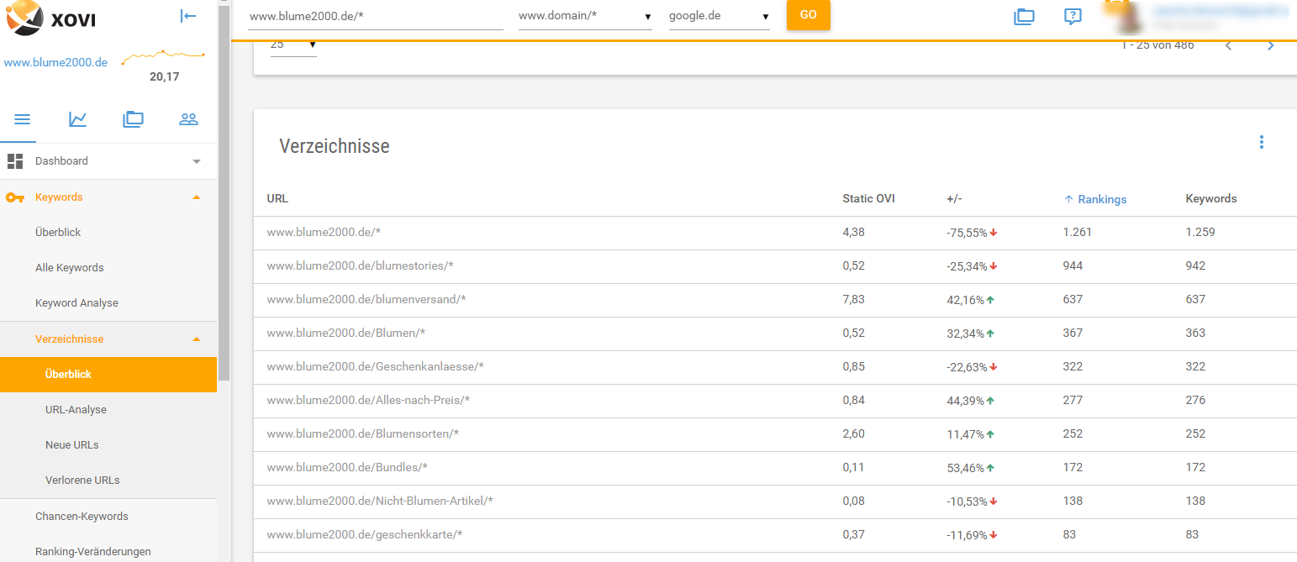Click the www.blume2000.de/geschenkkarte/* URL
Viewport: 1297px width, 562px height.
point(365,535)
